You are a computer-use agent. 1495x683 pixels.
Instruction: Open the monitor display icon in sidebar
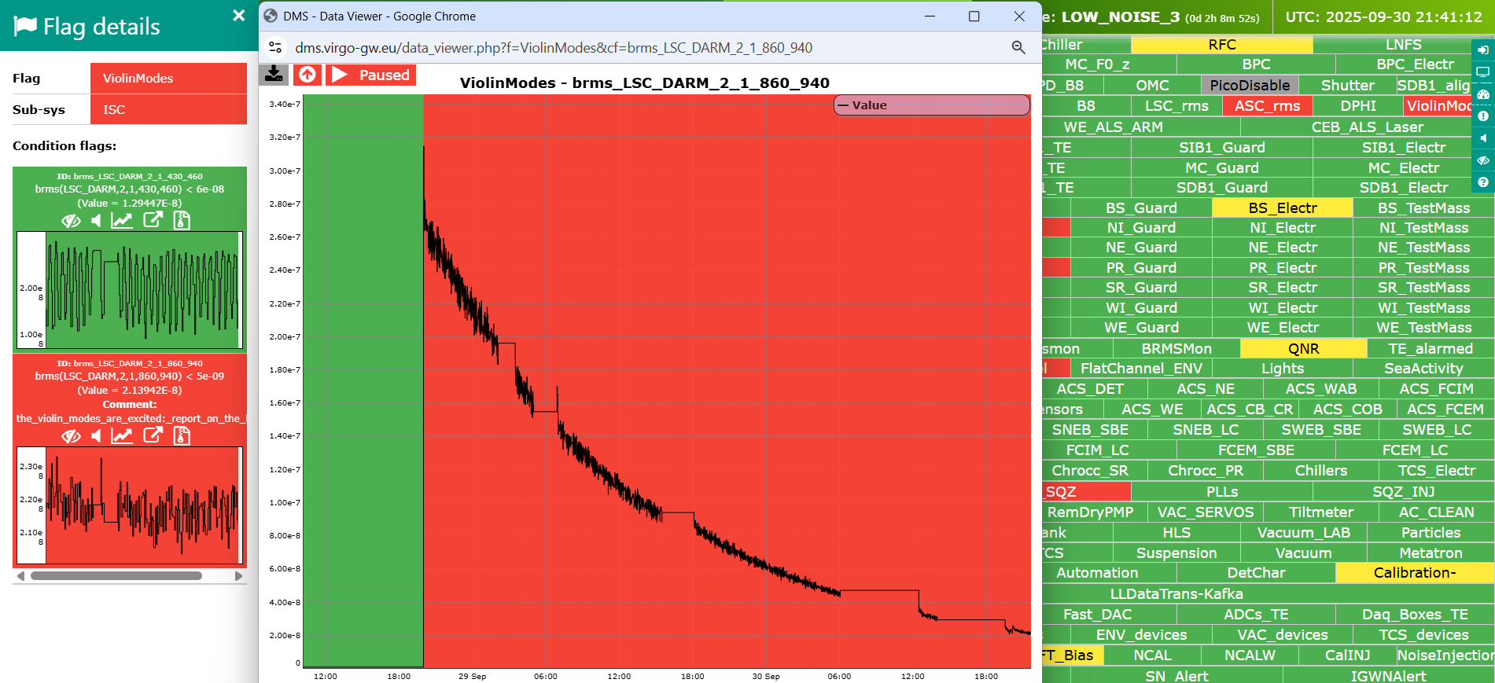click(x=1482, y=72)
